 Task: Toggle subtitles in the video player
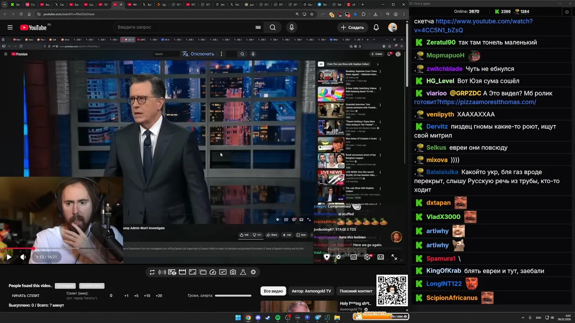pos(354,257)
